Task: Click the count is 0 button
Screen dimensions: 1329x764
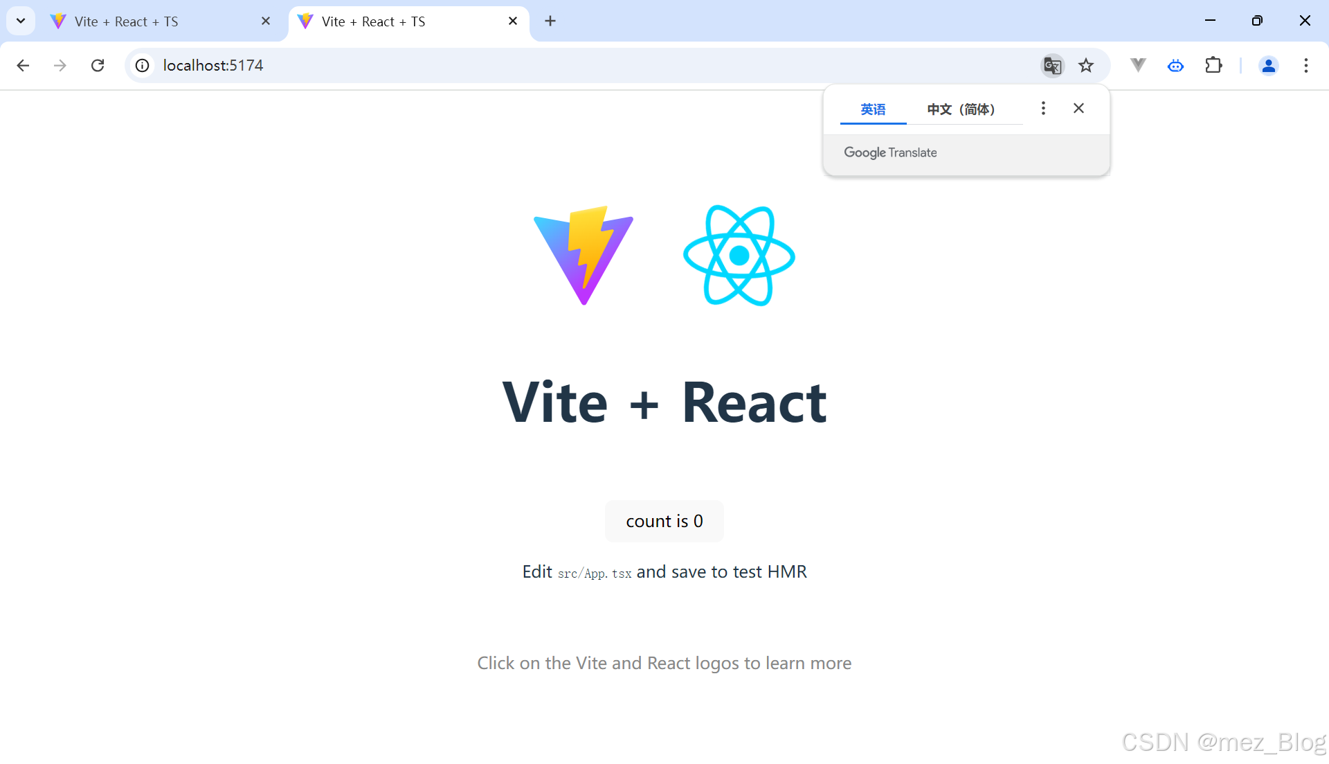Action: point(664,521)
